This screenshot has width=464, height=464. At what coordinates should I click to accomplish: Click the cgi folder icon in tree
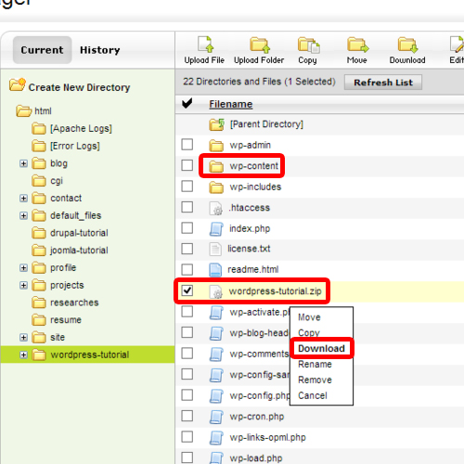coord(39,181)
